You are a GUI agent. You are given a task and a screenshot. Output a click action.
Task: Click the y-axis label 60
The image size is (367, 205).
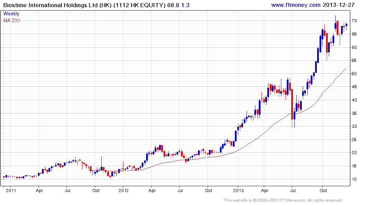pos(354,47)
